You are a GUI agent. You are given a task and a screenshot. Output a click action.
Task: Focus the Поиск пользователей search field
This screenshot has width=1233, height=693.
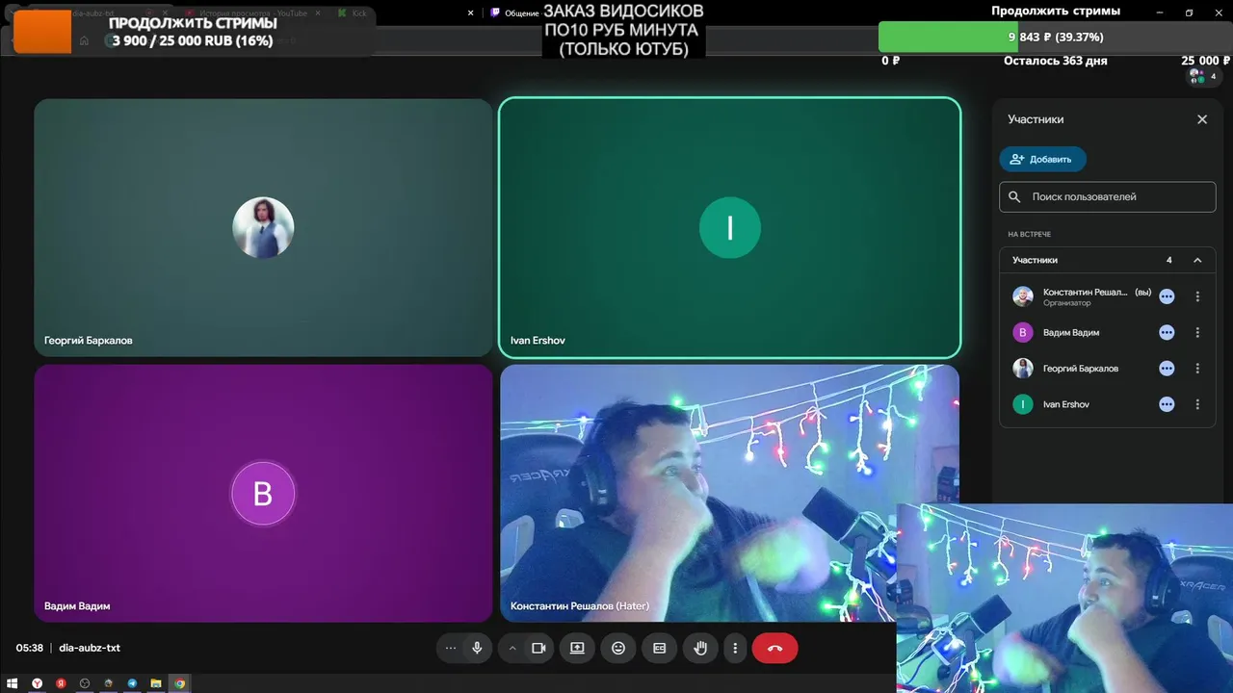pyautogui.click(x=1108, y=196)
